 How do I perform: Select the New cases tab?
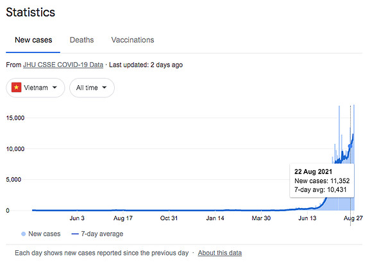[33, 40]
